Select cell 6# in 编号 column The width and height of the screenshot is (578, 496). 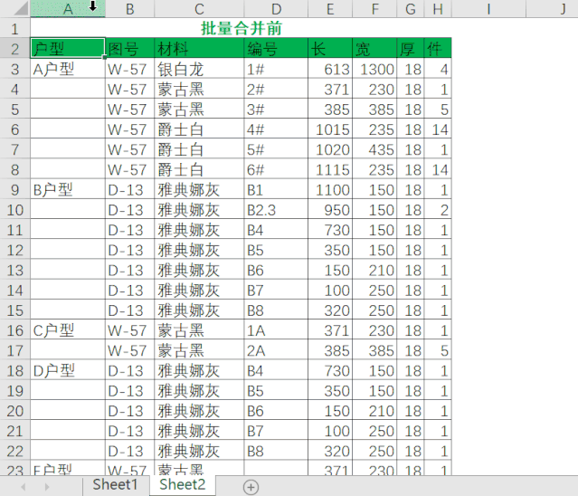276,169
